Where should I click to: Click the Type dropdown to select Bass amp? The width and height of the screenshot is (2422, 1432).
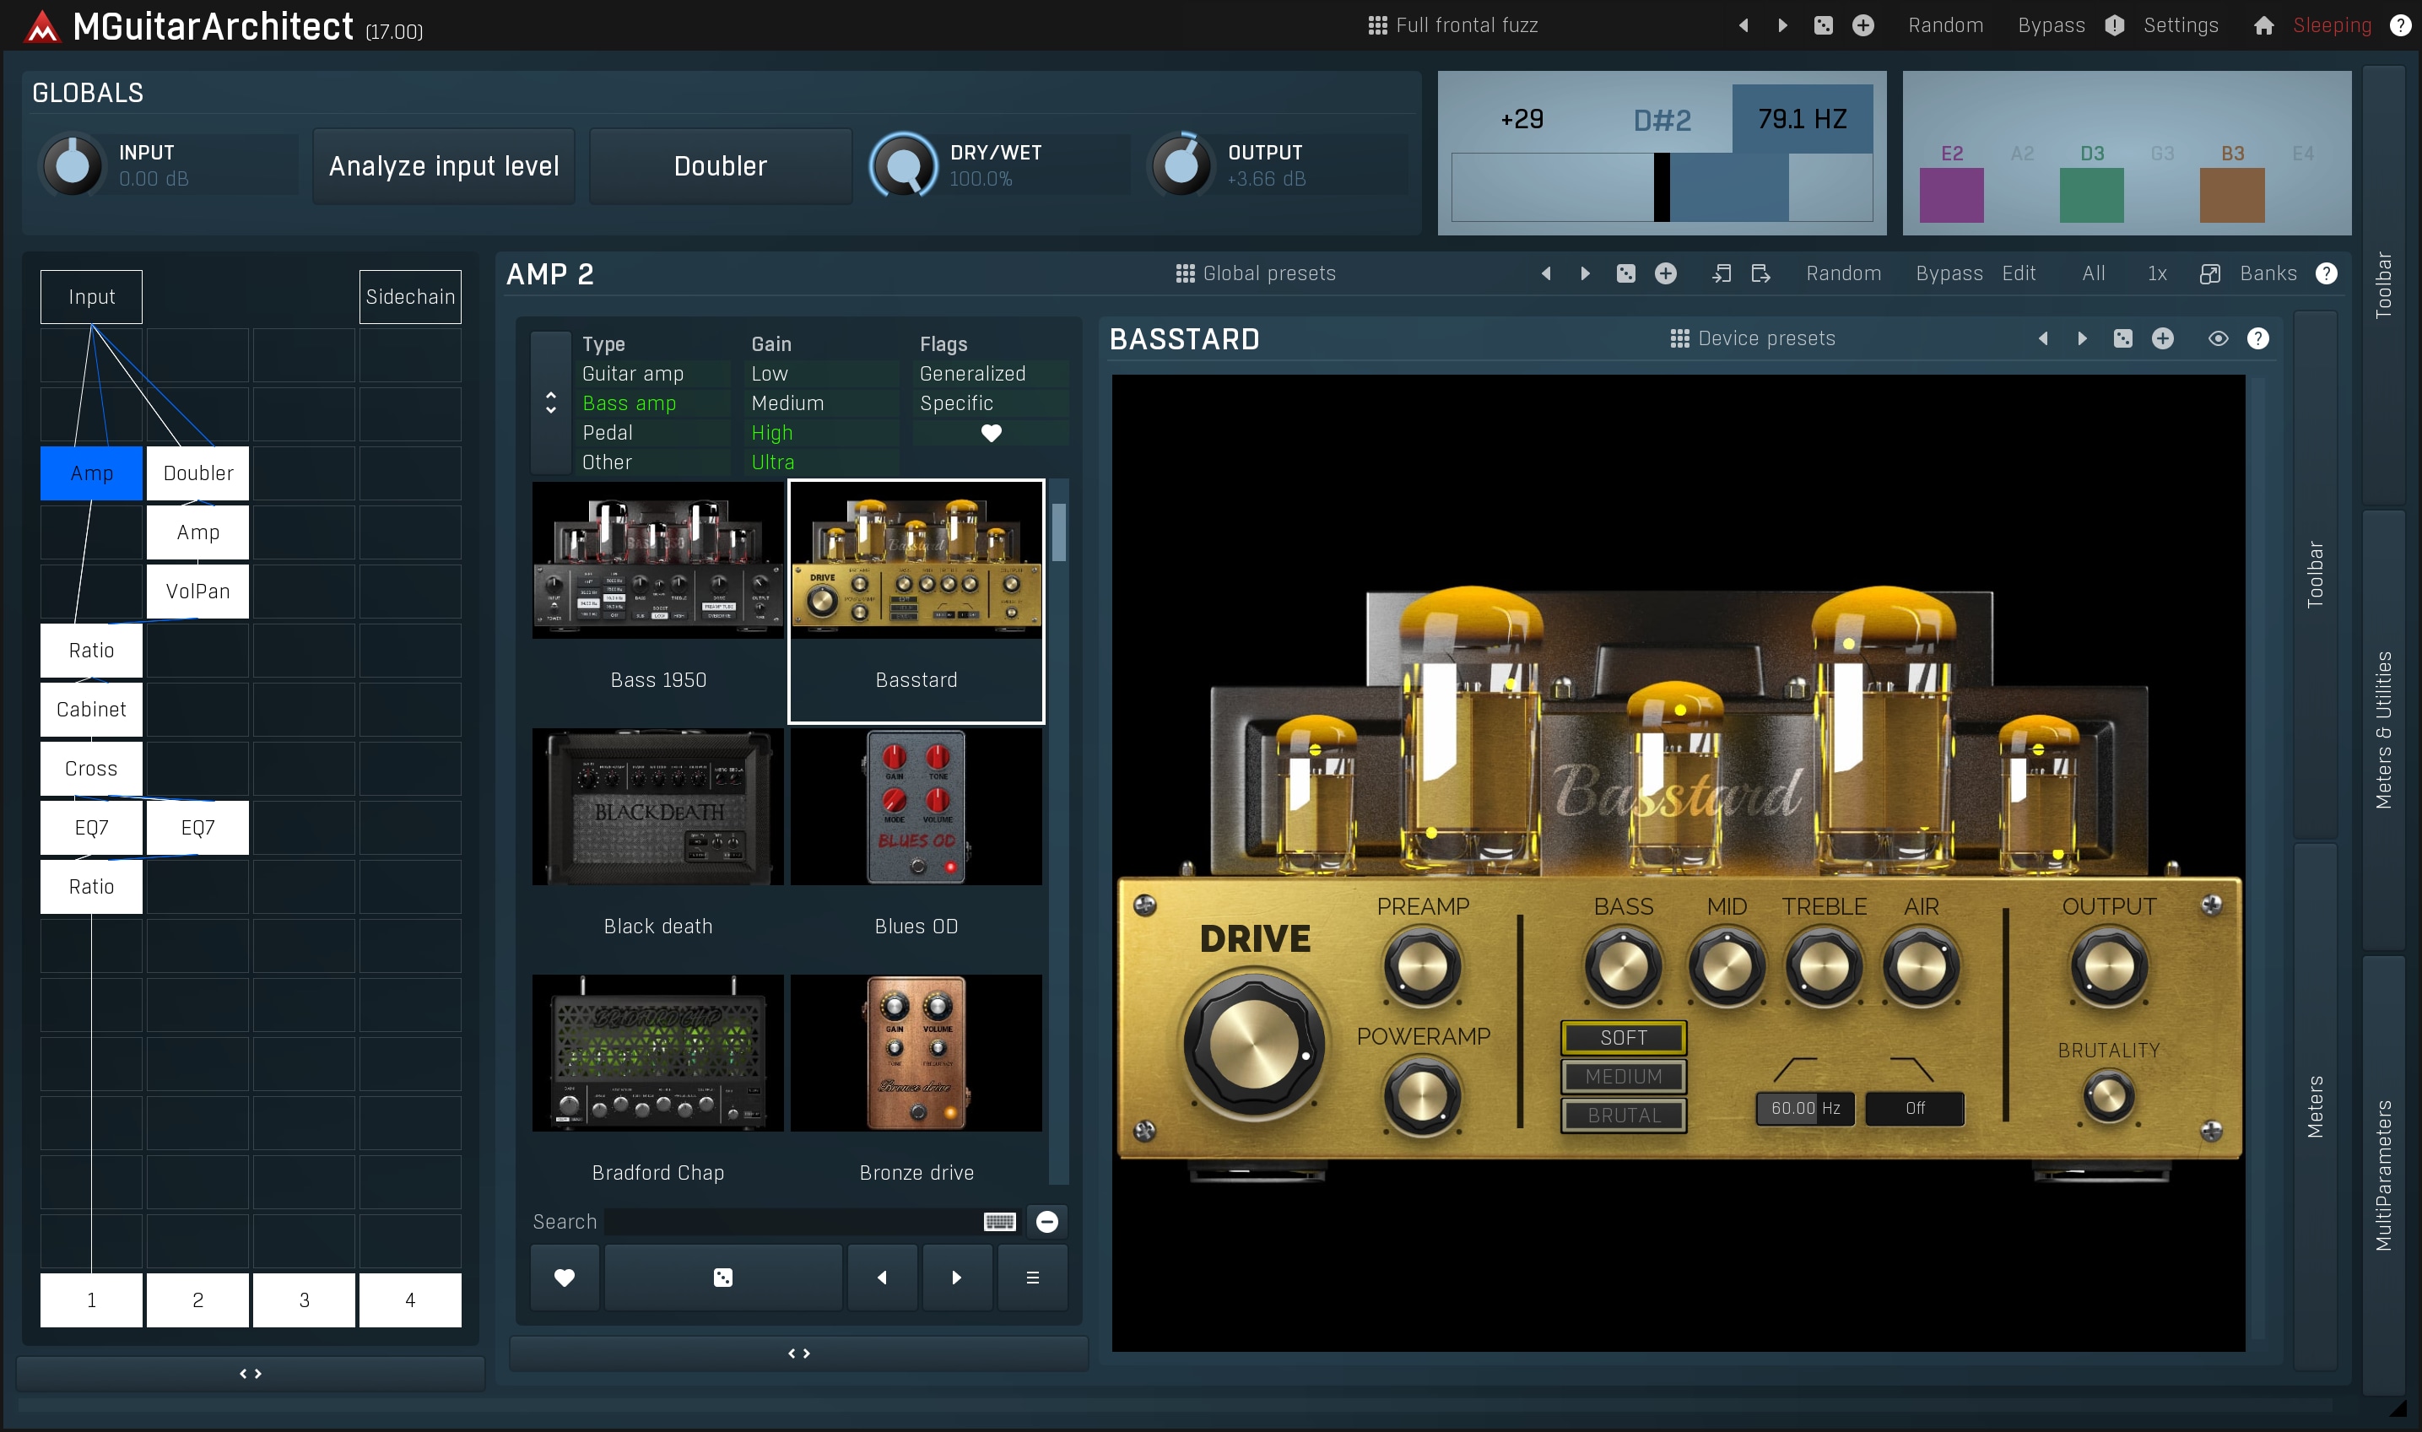click(x=630, y=403)
